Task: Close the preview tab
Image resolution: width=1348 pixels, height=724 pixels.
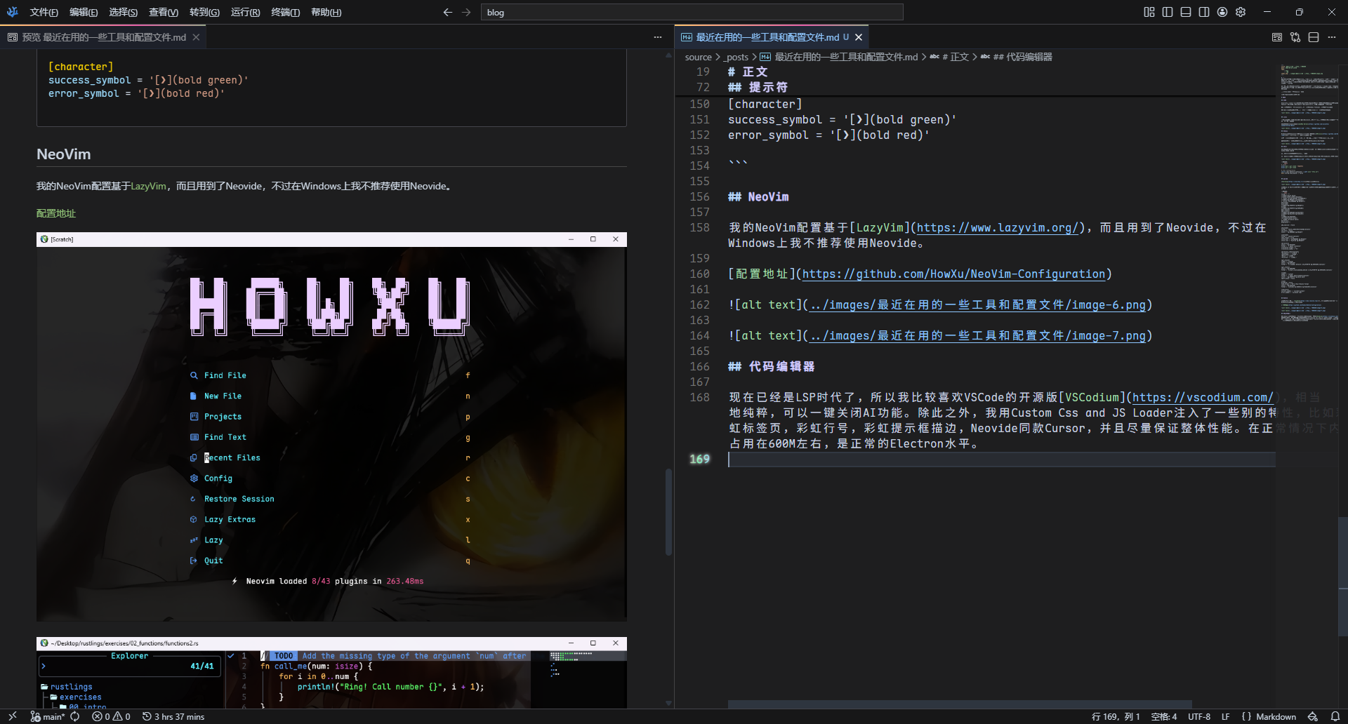Action: [x=196, y=37]
